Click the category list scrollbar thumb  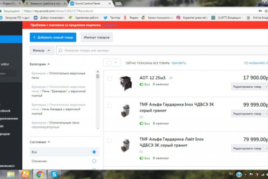[x=98, y=76]
